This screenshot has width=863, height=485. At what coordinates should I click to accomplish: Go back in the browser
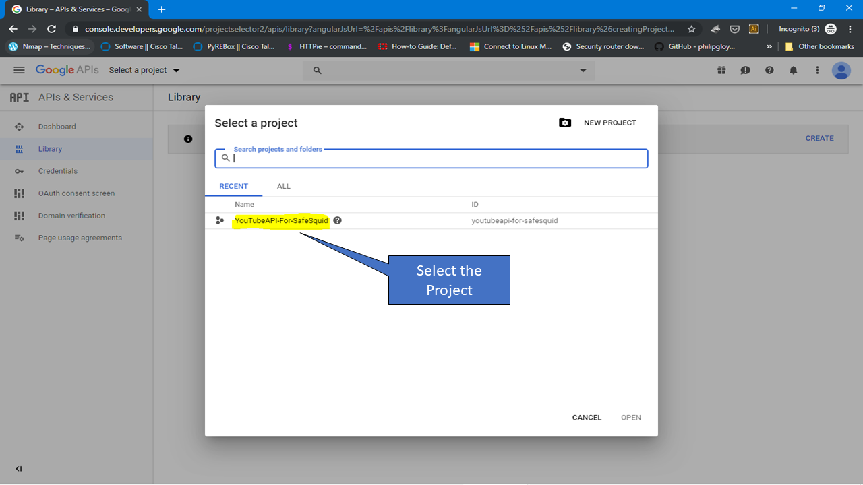[13, 29]
